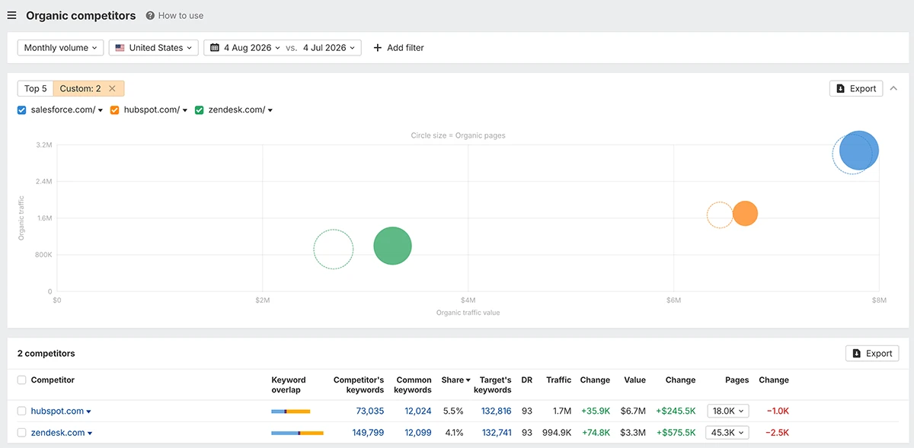
Task: Select all competitors with the header checkbox
Action: tap(22, 380)
